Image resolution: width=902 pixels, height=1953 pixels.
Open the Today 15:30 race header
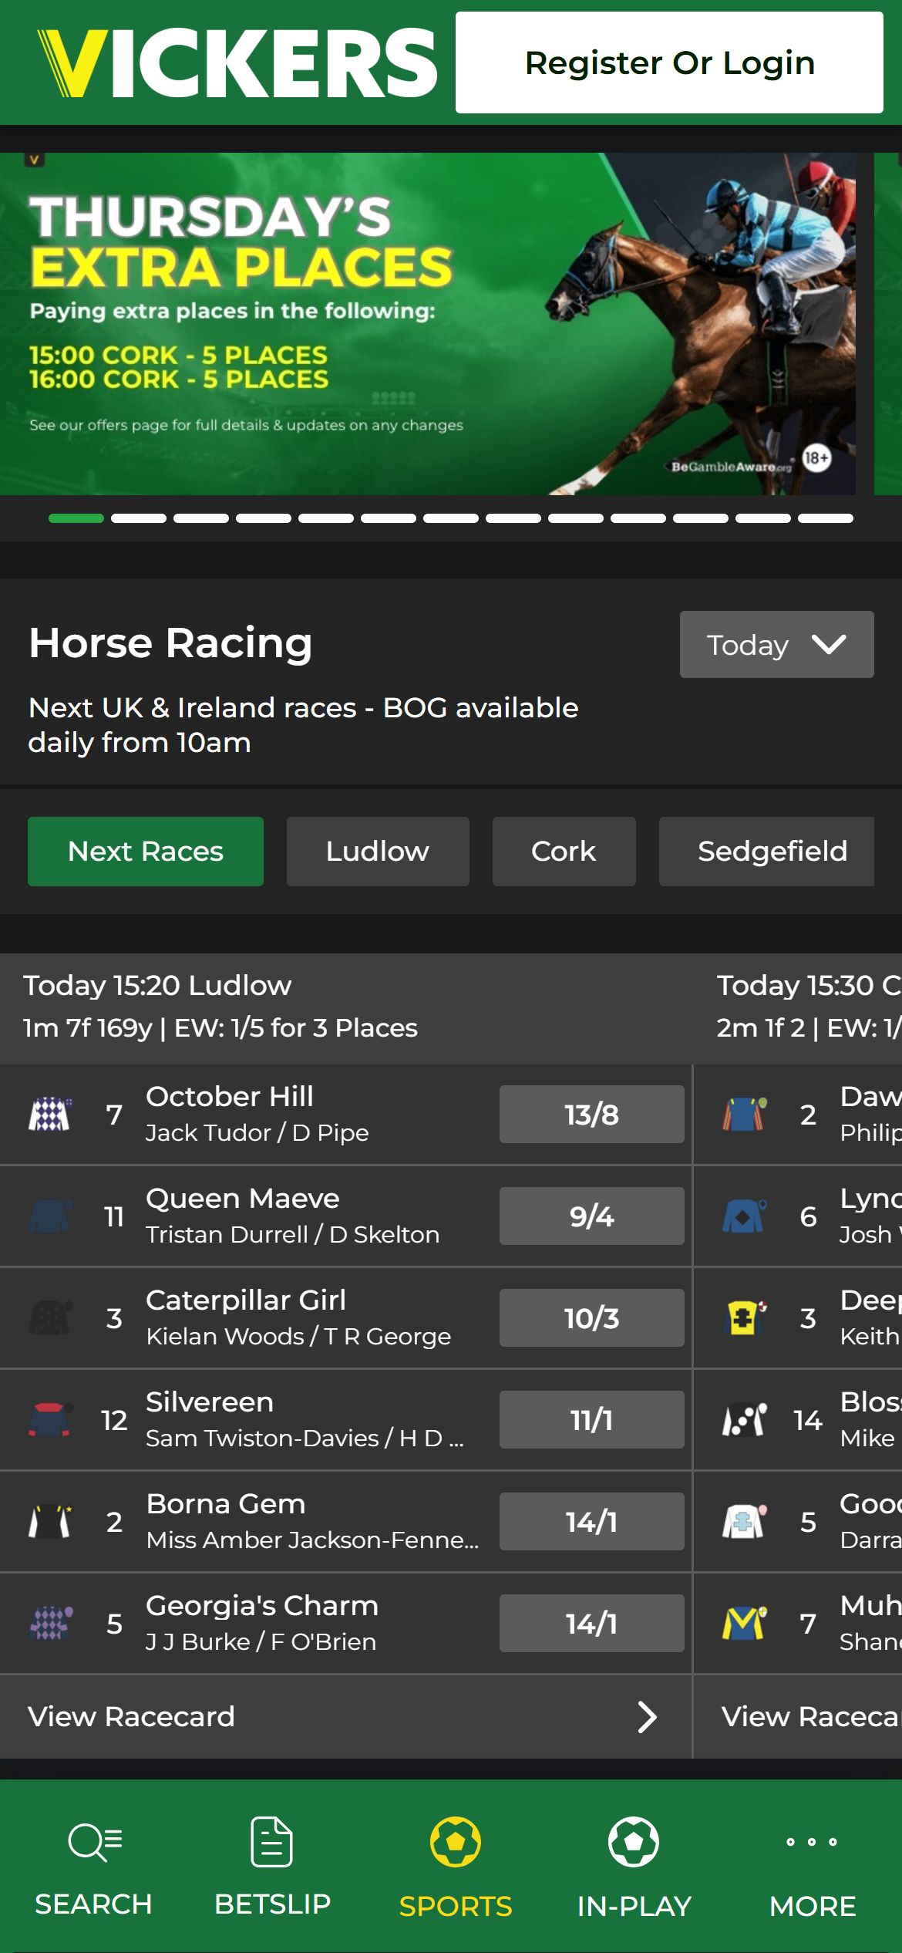pyautogui.click(x=799, y=1007)
